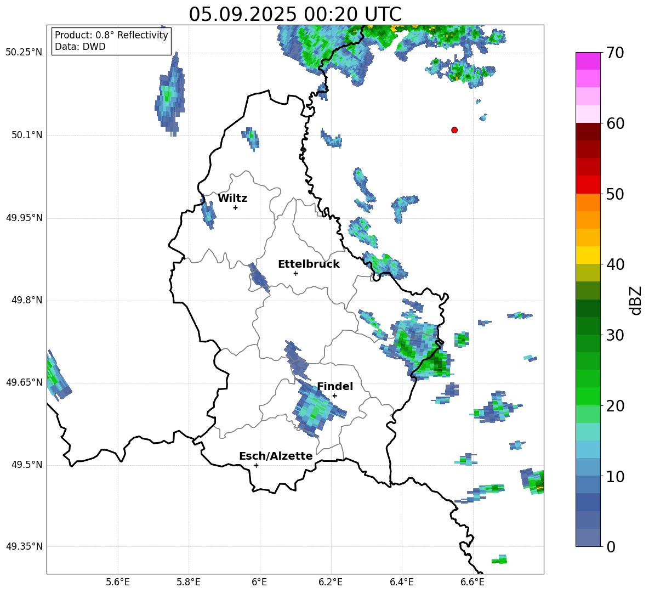Click the isolated radar echo west of 5.8°E near 50.2°N
Screen dimensions: 649x593
point(170,95)
